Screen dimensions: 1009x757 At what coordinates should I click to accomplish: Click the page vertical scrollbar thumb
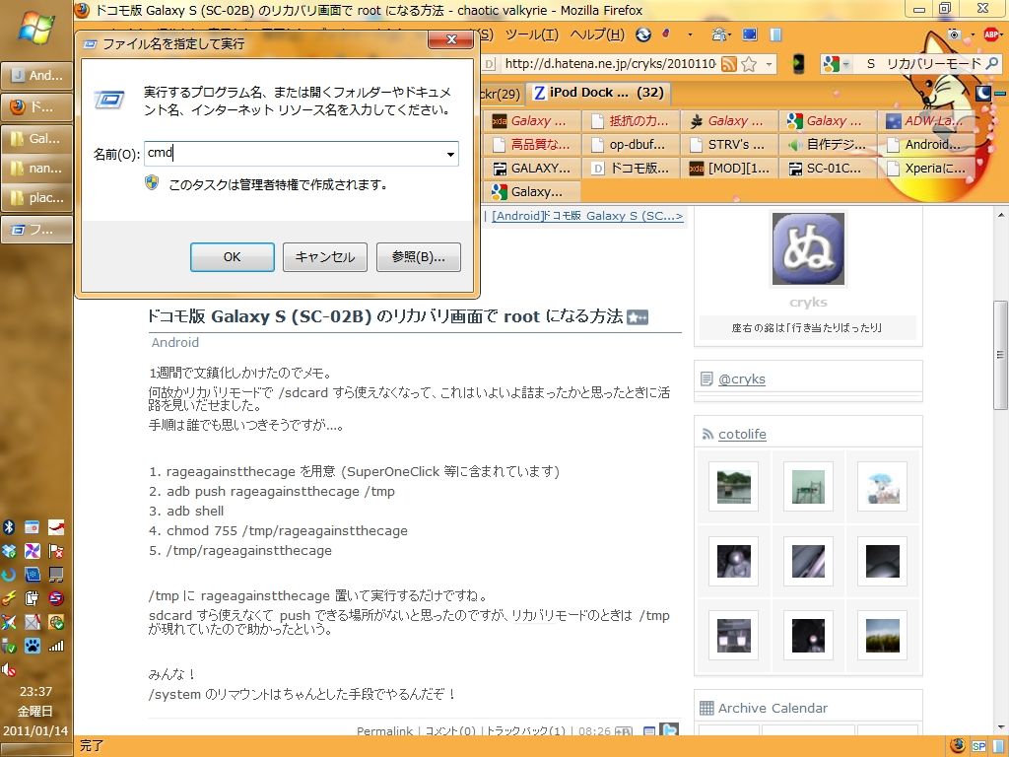click(1001, 354)
